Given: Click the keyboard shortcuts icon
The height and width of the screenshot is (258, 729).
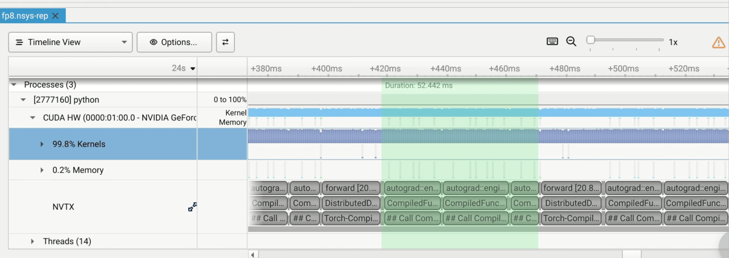Looking at the screenshot, I should [552, 42].
